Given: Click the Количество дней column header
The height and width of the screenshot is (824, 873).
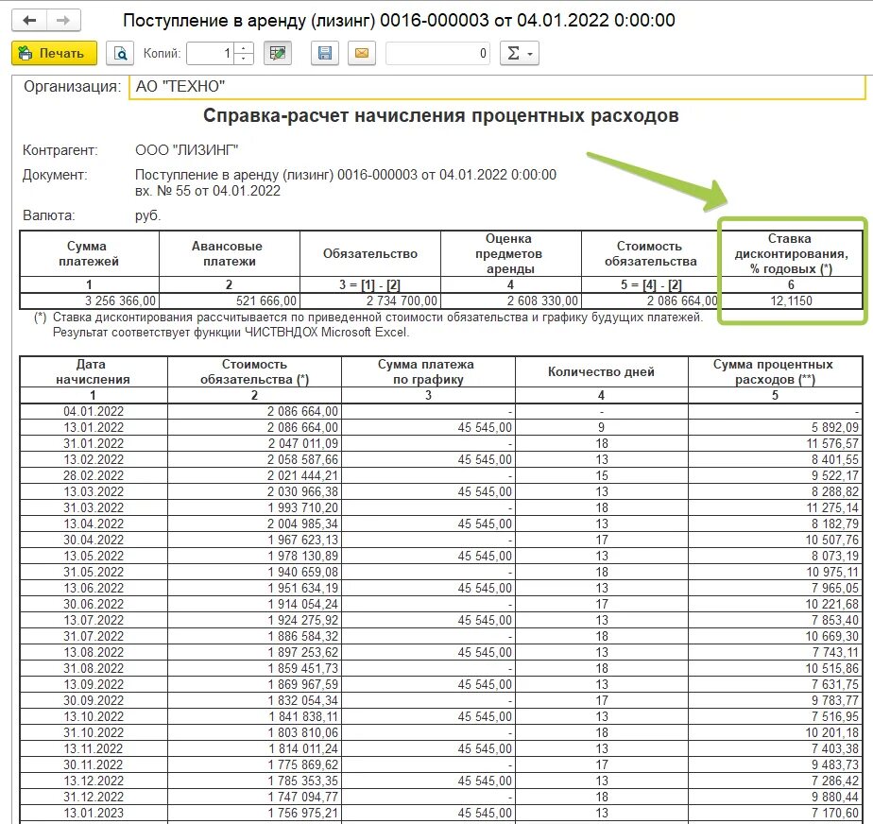Looking at the screenshot, I should 601,372.
